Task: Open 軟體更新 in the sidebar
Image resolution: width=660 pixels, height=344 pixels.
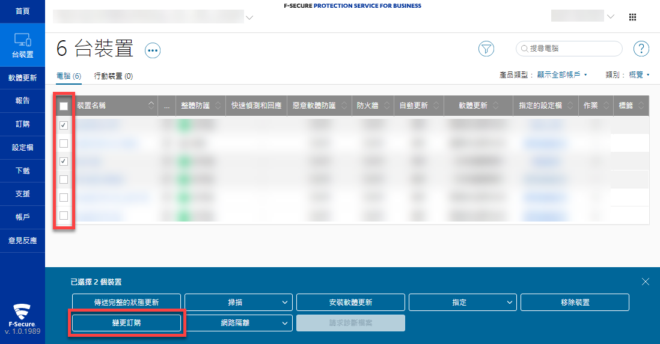Action: pos(22,77)
